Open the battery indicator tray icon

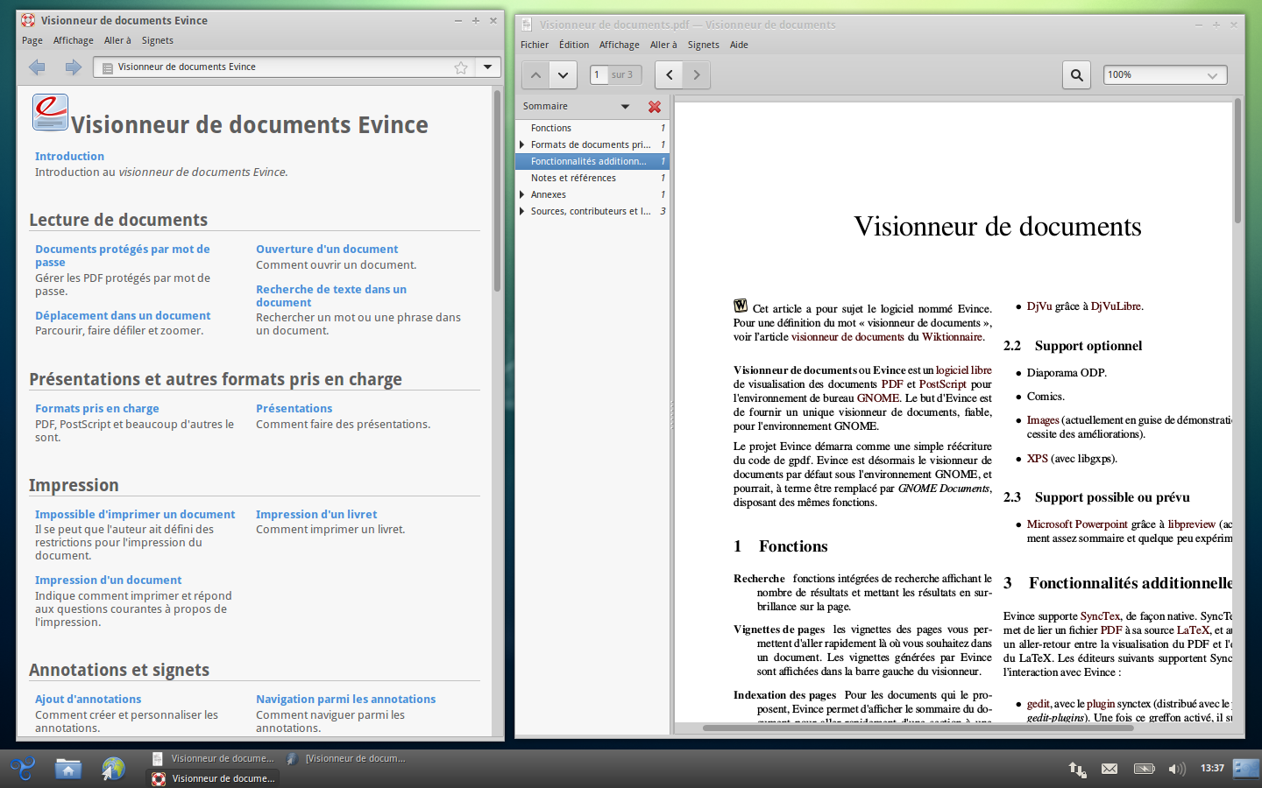click(x=1144, y=769)
